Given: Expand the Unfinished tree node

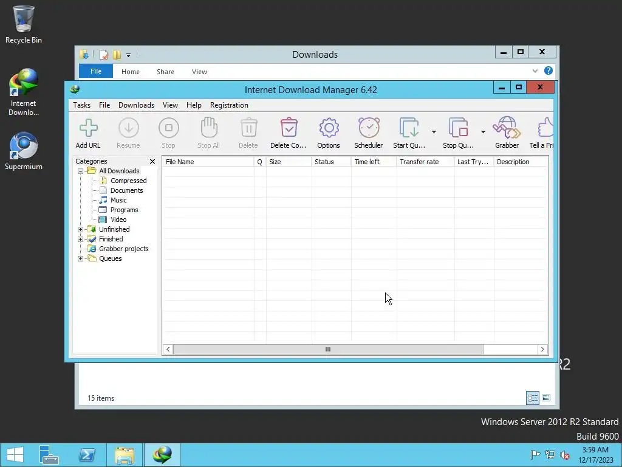Looking at the screenshot, I should tap(81, 229).
